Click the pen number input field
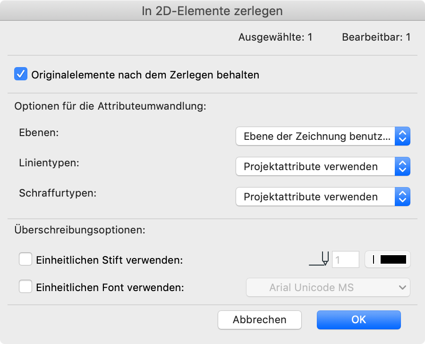This screenshot has width=425, height=344. coord(346,259)
